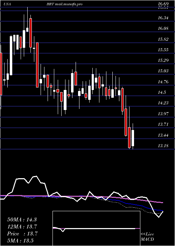Click 'BRT mail.munafa.pro' chart title
Image resolution: width=175 pixels, height=246 pixels.
pos(64,4)
